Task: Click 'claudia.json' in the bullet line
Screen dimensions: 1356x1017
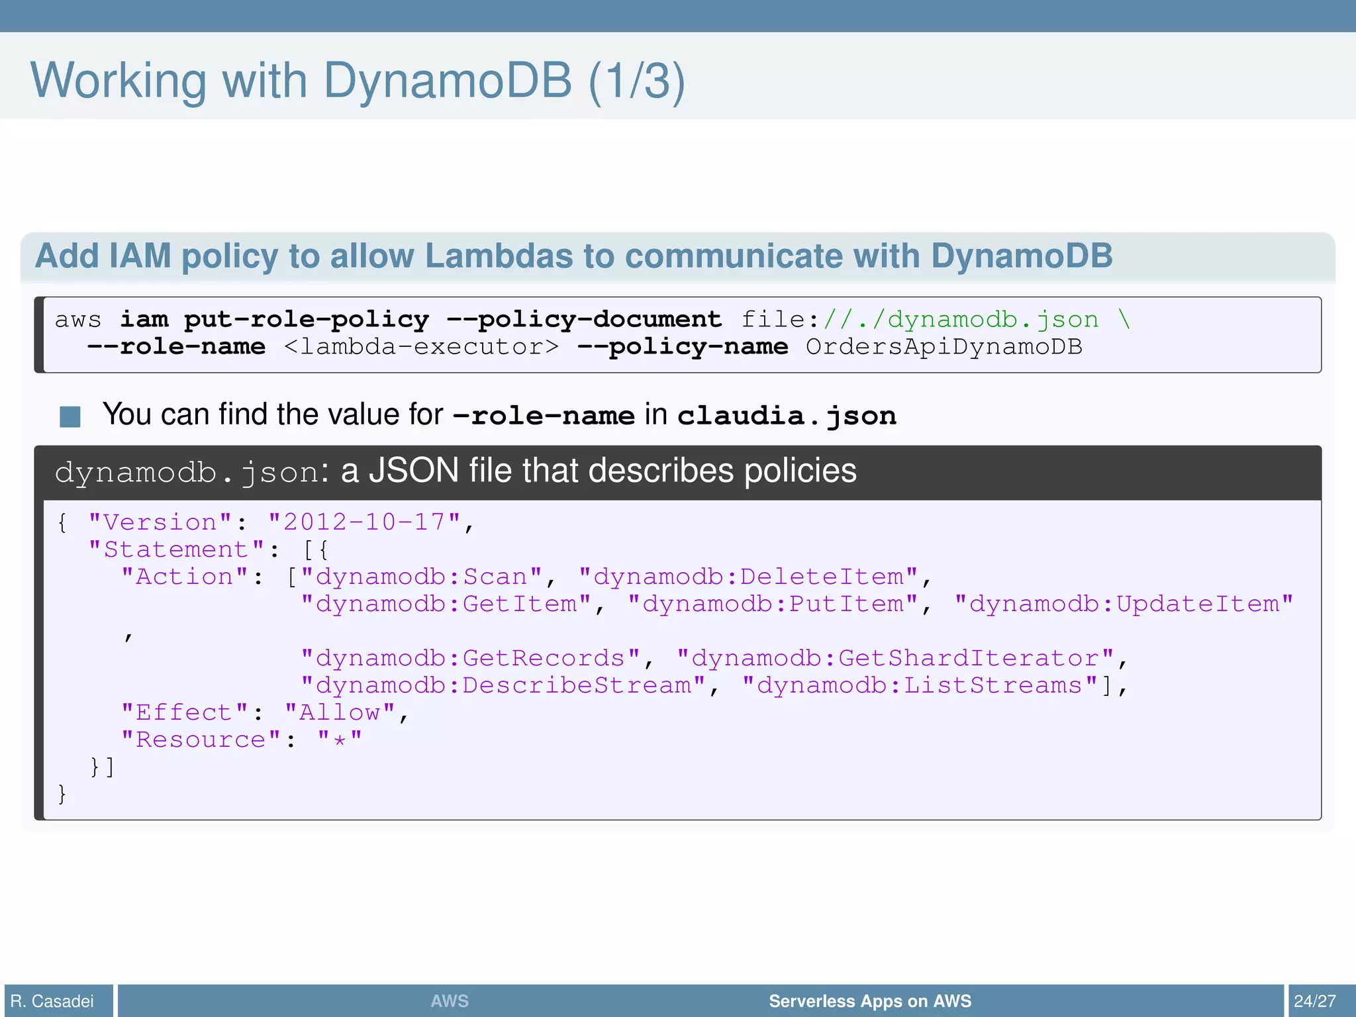Action: [787, 416]
